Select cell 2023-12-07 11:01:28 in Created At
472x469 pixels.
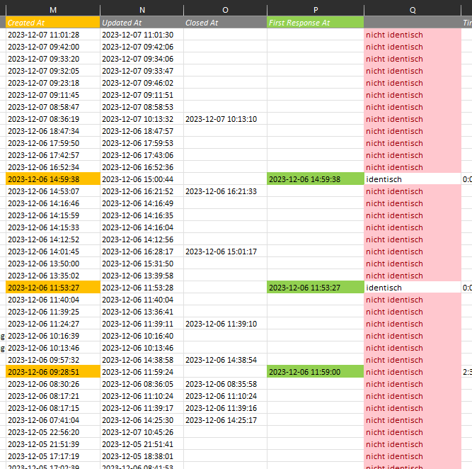click(x=53, y=35)
